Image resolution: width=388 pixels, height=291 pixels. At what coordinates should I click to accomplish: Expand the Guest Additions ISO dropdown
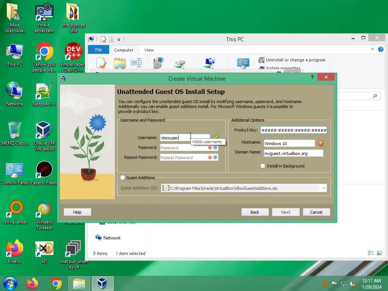(x=324, y=188)
